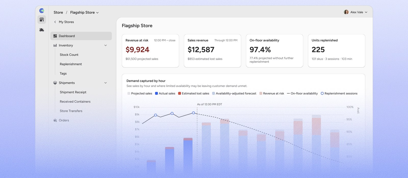
Task: Toggle Availability-adjusted forecast legend entry
Action: click(234, 94)
